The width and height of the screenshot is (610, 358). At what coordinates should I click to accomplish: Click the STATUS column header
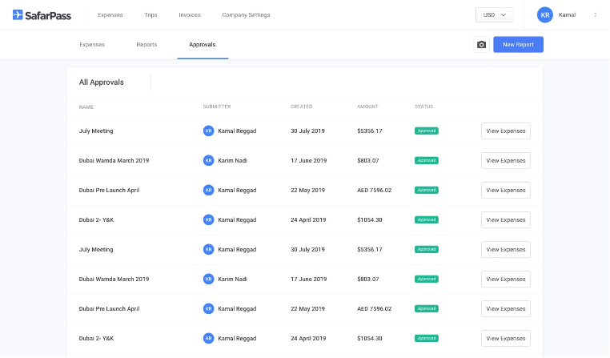(423, 107)
